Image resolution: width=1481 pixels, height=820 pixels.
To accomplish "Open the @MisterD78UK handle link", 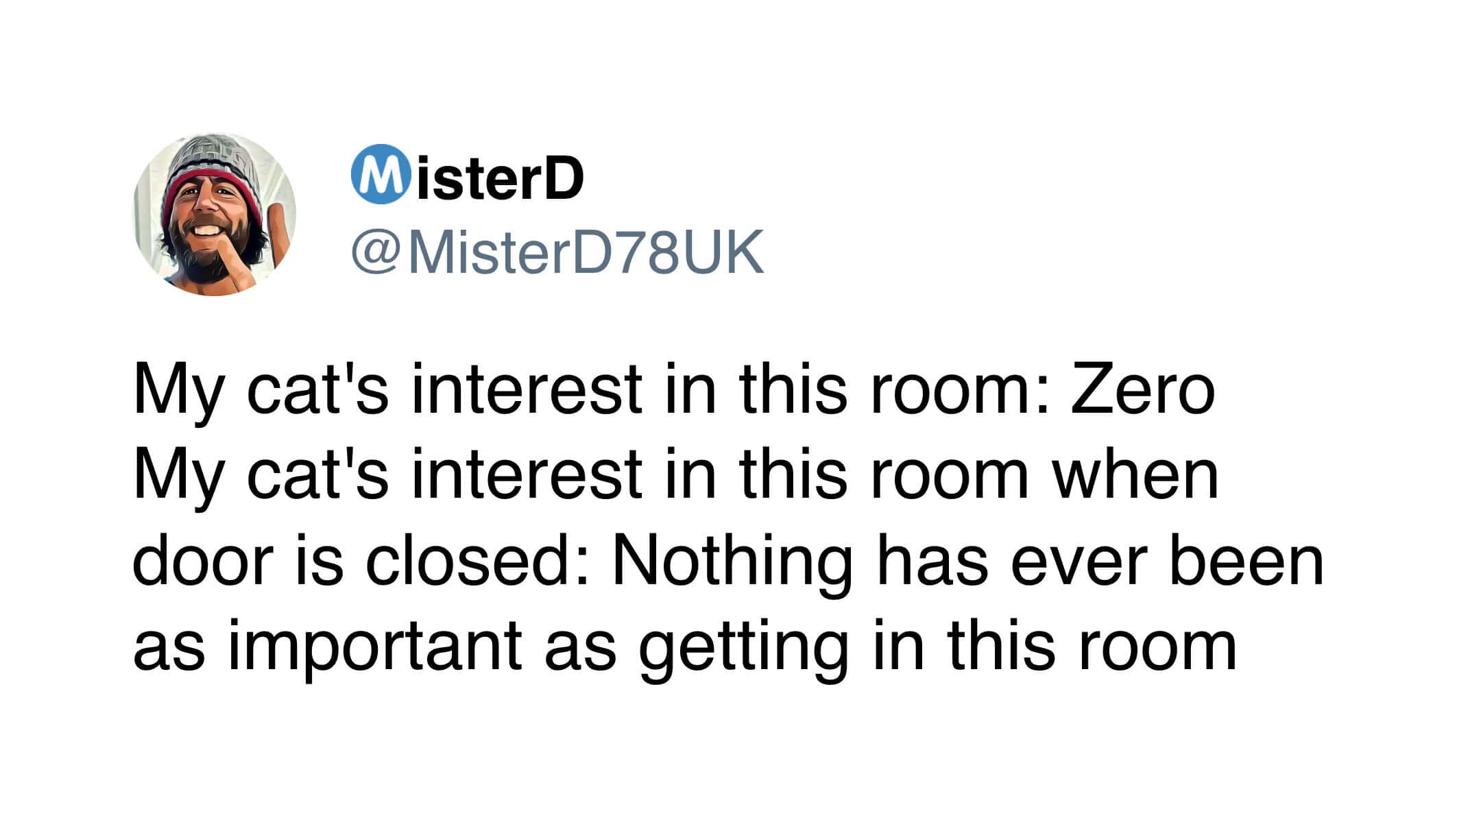I will pos(557,252).
